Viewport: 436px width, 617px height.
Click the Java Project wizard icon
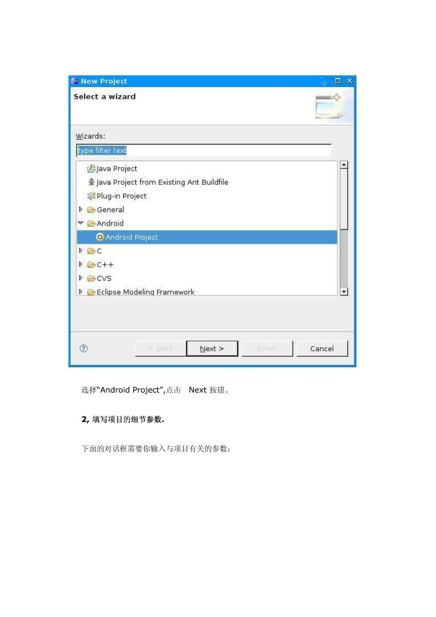coord(91,168)
